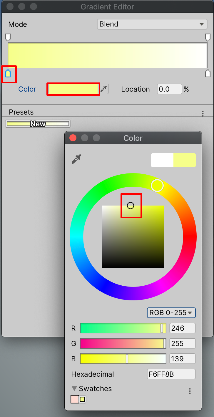Click the Hexadecimal input field

[171, 374]
